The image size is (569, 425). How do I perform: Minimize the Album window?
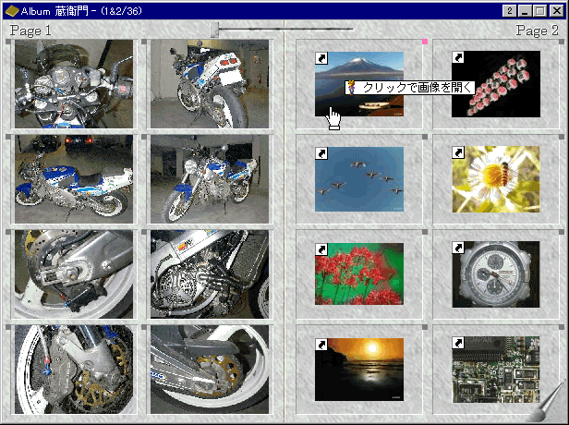pos(525,11)
